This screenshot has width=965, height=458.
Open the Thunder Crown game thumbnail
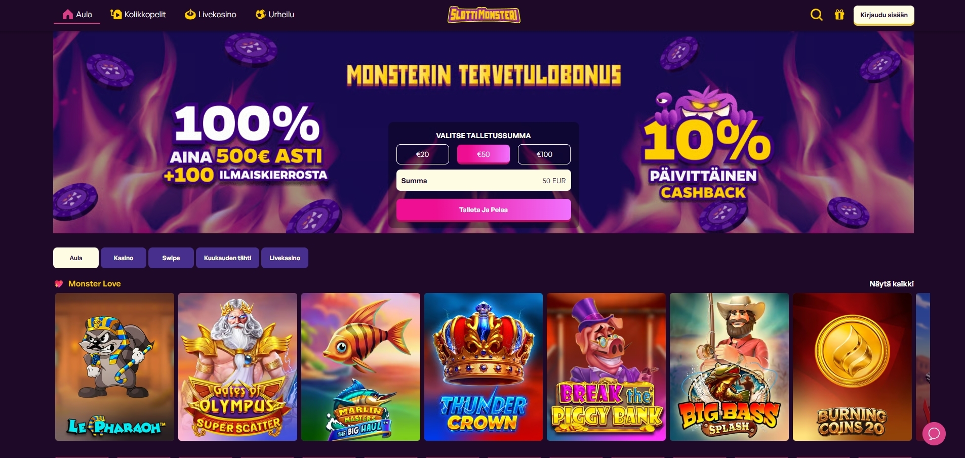click(x=484, y=367)
